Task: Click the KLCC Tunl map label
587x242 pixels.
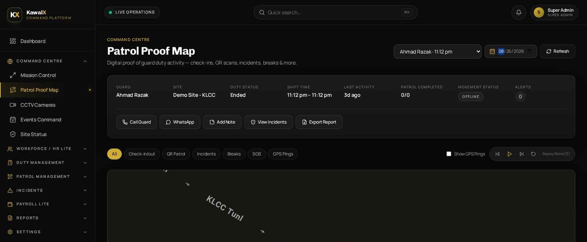Action: (x=225, y=208)
